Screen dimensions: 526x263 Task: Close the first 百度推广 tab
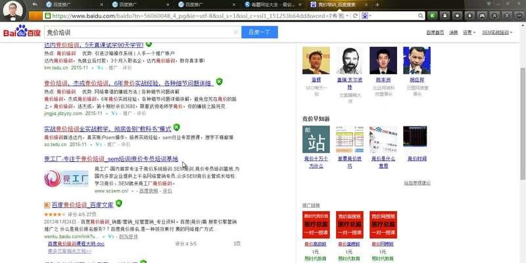(x=102, y=5)
